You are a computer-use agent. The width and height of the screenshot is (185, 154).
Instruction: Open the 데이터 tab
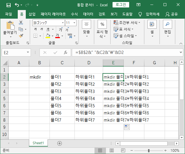pos(88,14)
